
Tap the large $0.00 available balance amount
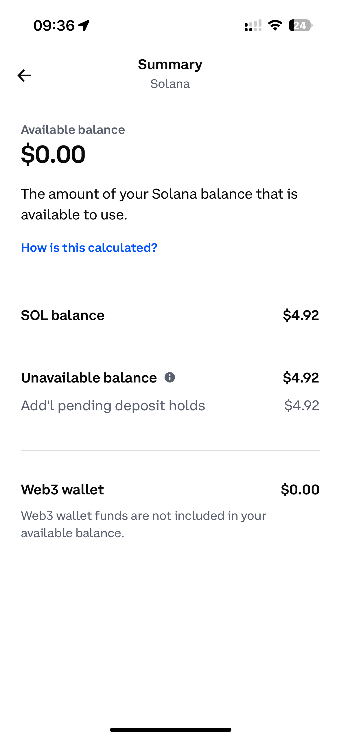53,154
